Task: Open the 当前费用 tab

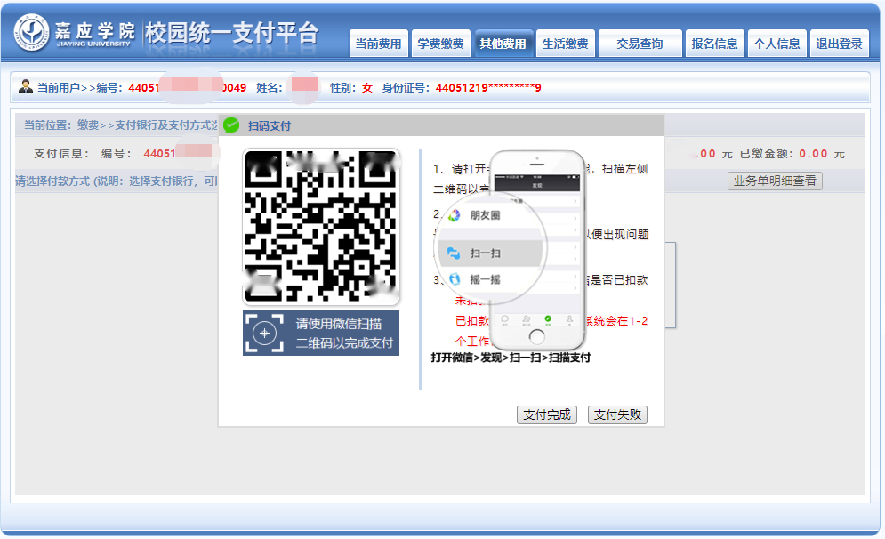Action: point(378,44)
